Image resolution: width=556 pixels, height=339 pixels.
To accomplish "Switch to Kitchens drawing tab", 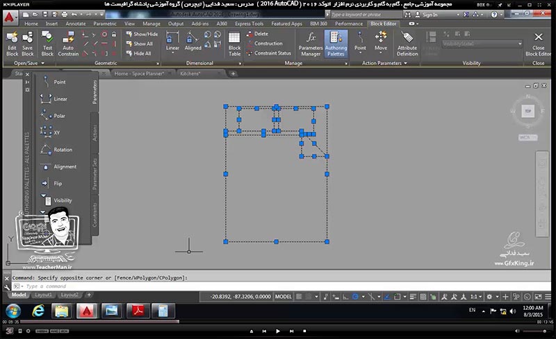I will [x=190, y=73].
